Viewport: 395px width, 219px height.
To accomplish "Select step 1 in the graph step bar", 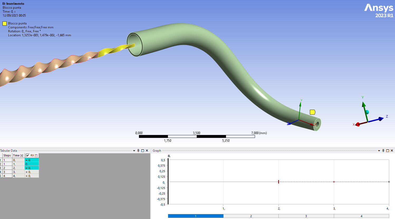I will [196, 216].
